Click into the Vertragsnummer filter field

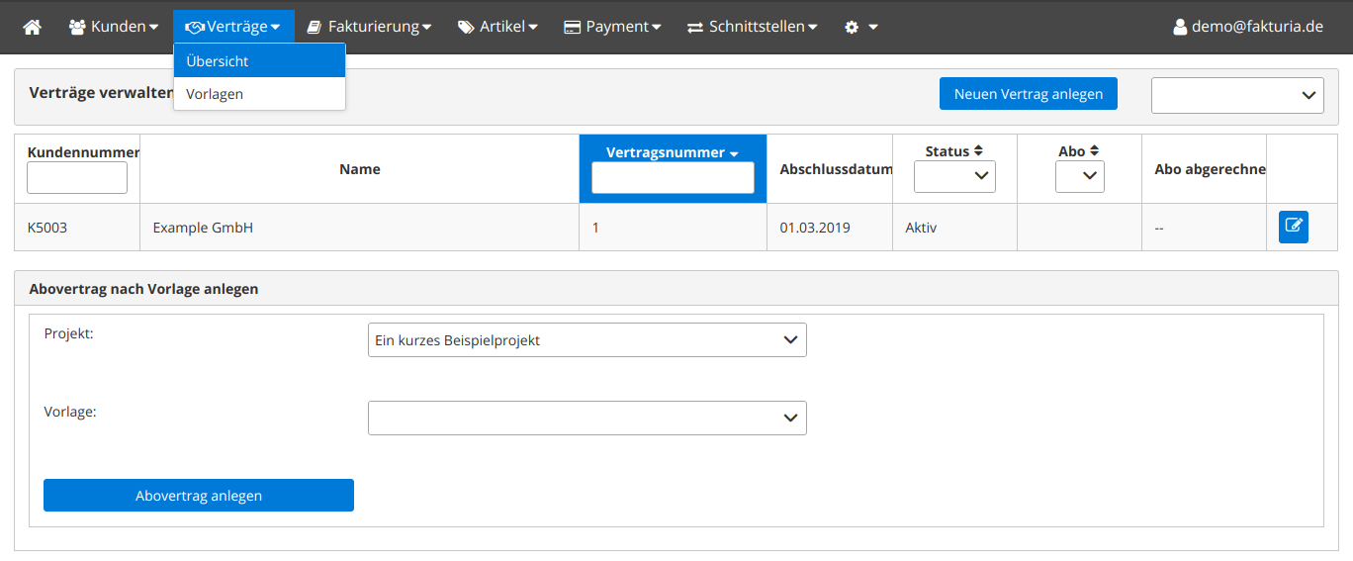click(673, 178)
